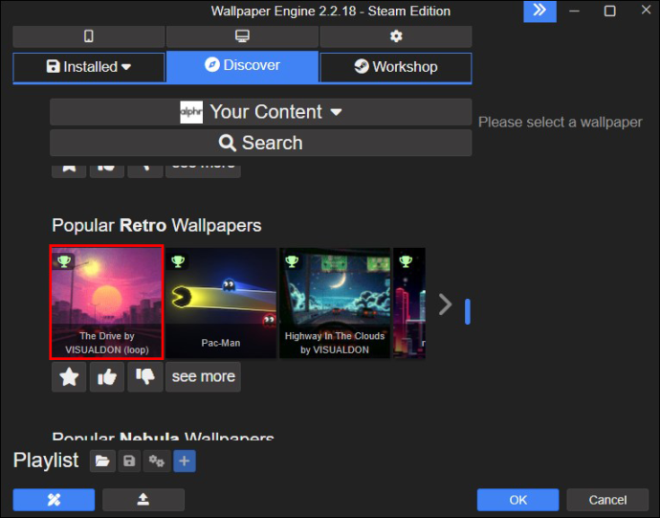Viewport: 660px width, 518px height.
Task: Click the Popular Retro Wallpapers heading
Action: [x=157, y=226]
